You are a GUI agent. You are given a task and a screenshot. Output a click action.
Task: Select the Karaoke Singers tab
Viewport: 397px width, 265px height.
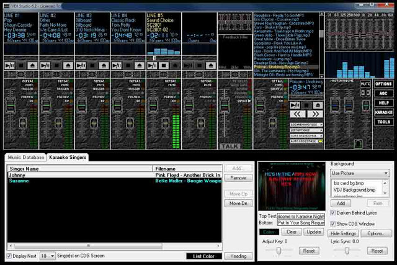point(68,158)
